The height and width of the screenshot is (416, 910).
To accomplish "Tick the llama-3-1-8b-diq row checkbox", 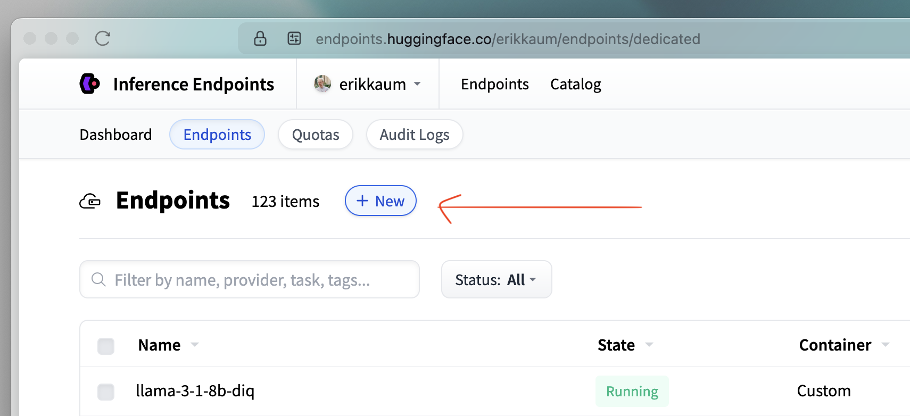I will click(106, 392).
